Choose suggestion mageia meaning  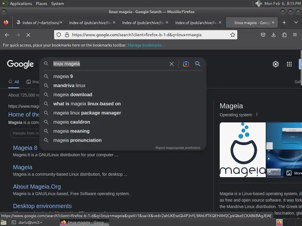123,131
